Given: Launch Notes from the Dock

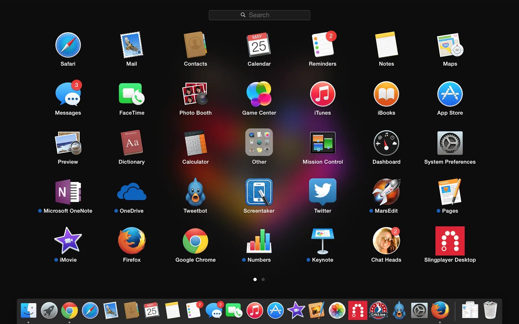Looking at the screenshot, I should tap(172, 310).
